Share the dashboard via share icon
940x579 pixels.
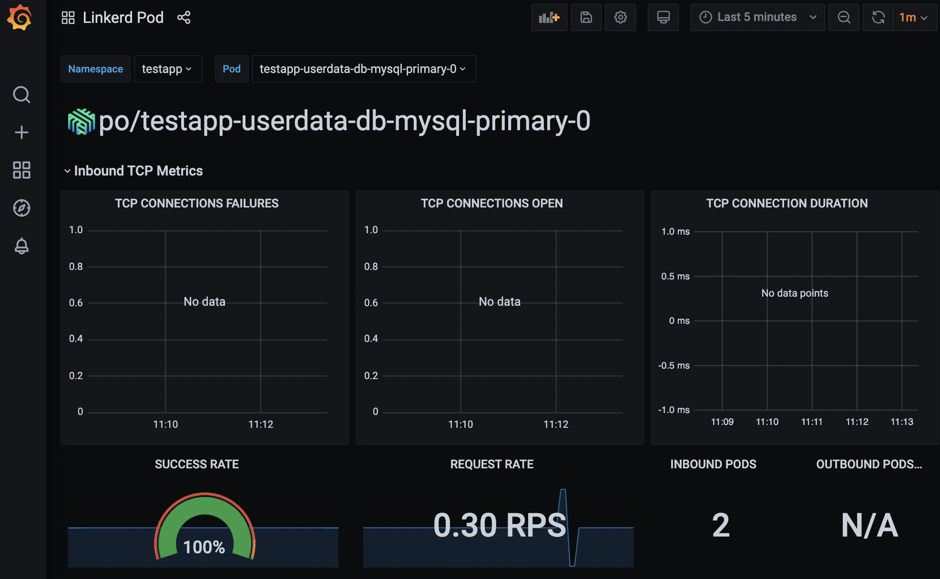pos(184,18)
